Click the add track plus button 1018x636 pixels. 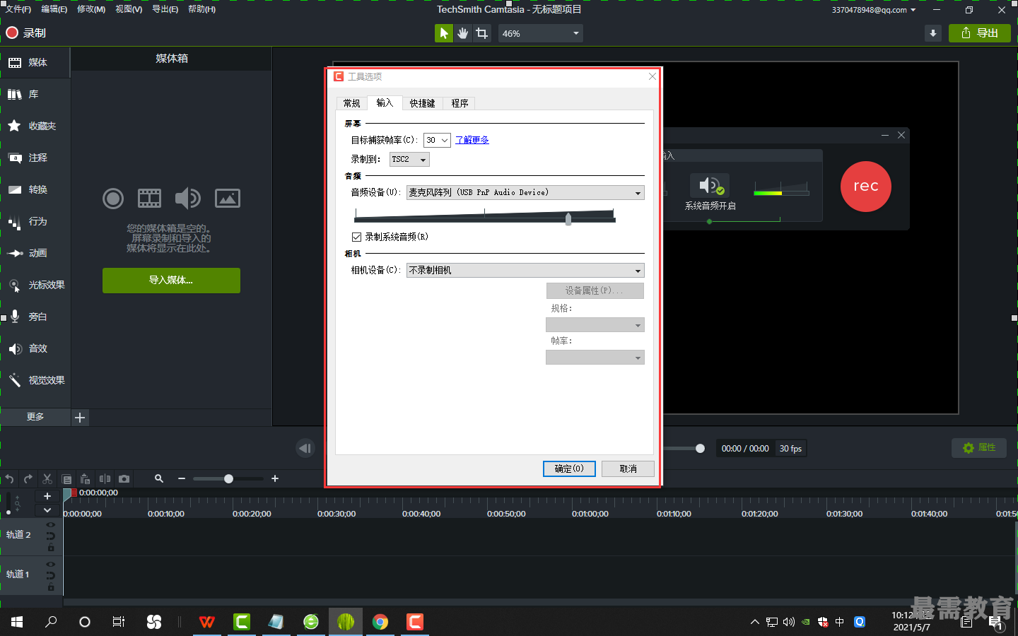(47, 496)
